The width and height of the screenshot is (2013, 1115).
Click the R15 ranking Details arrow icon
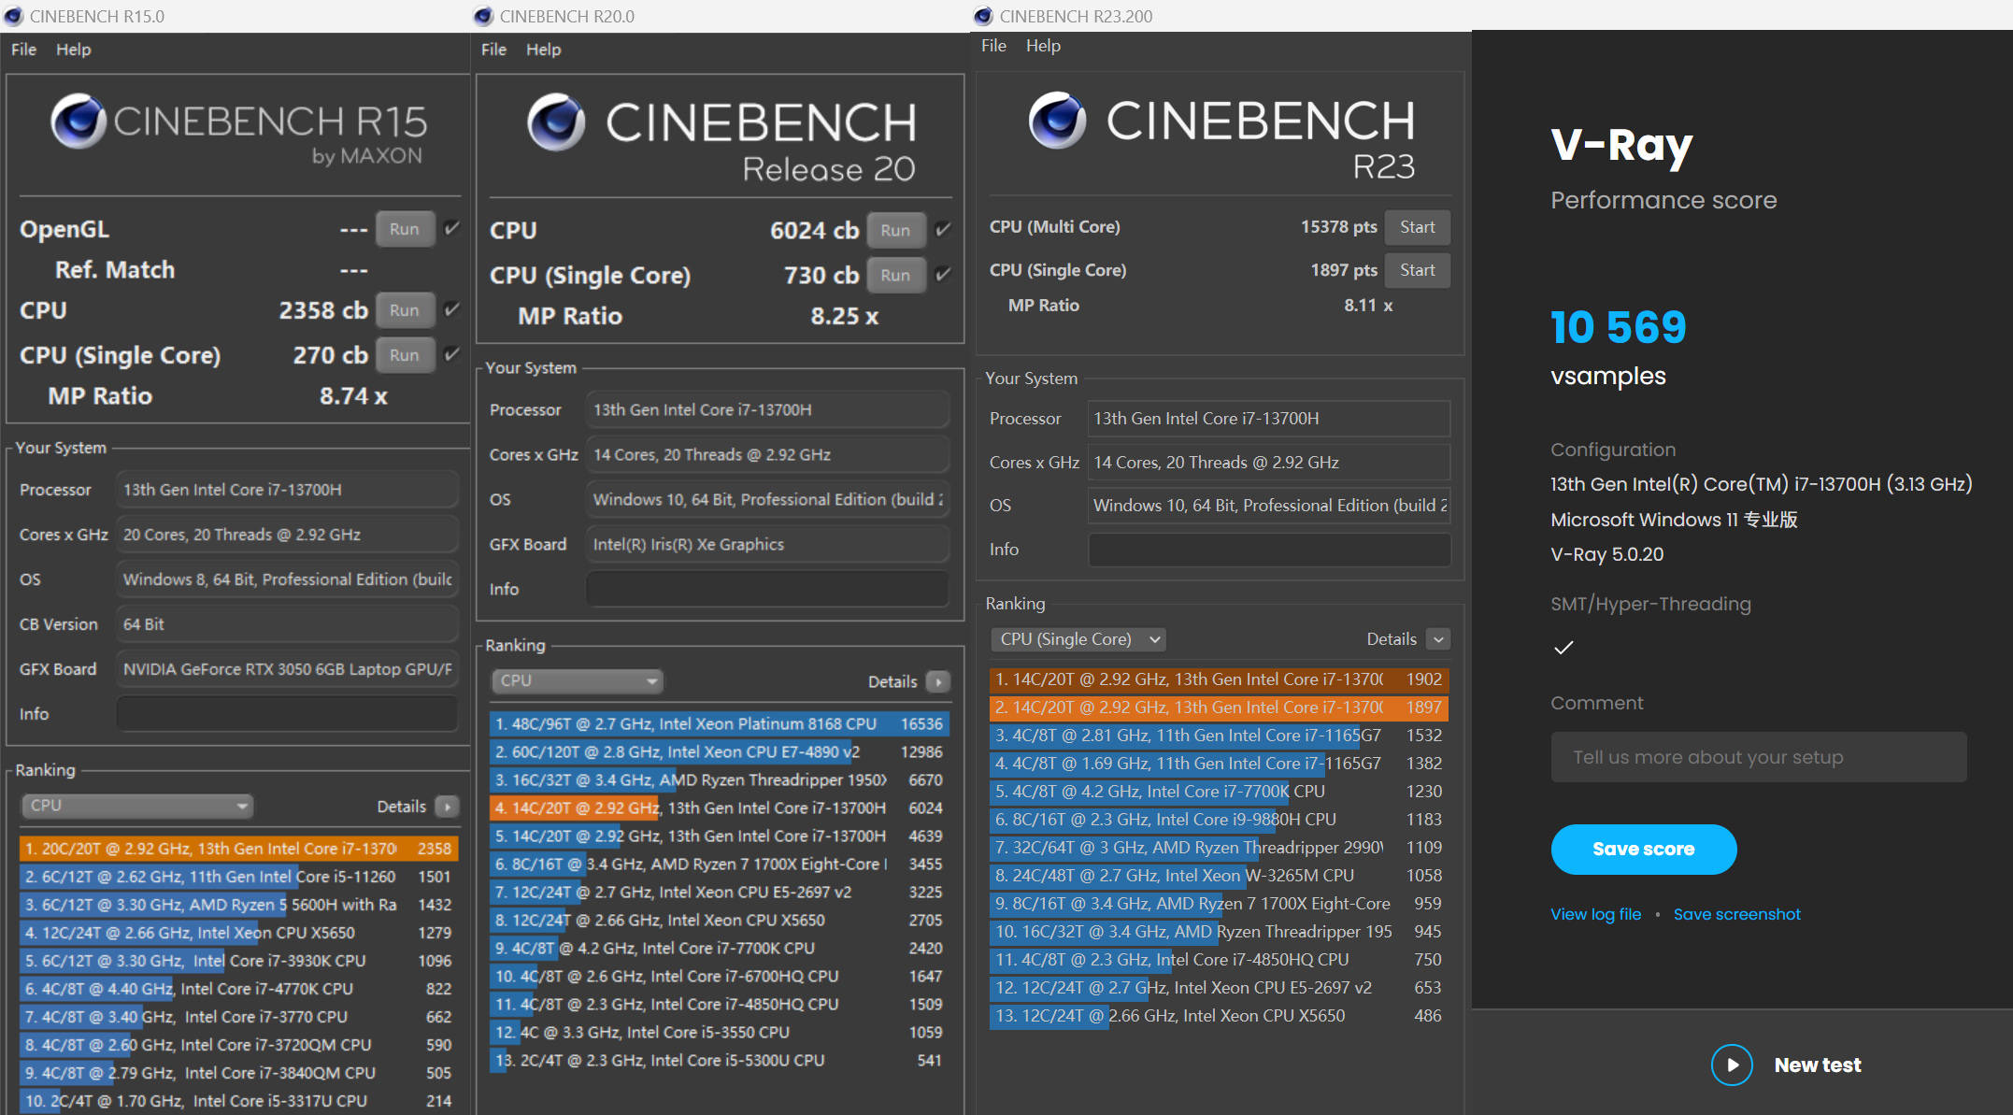tap(448, 806)
